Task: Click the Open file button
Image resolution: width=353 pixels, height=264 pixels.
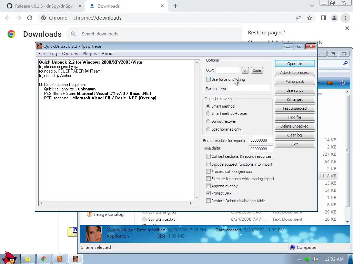Action: point(295,64)
